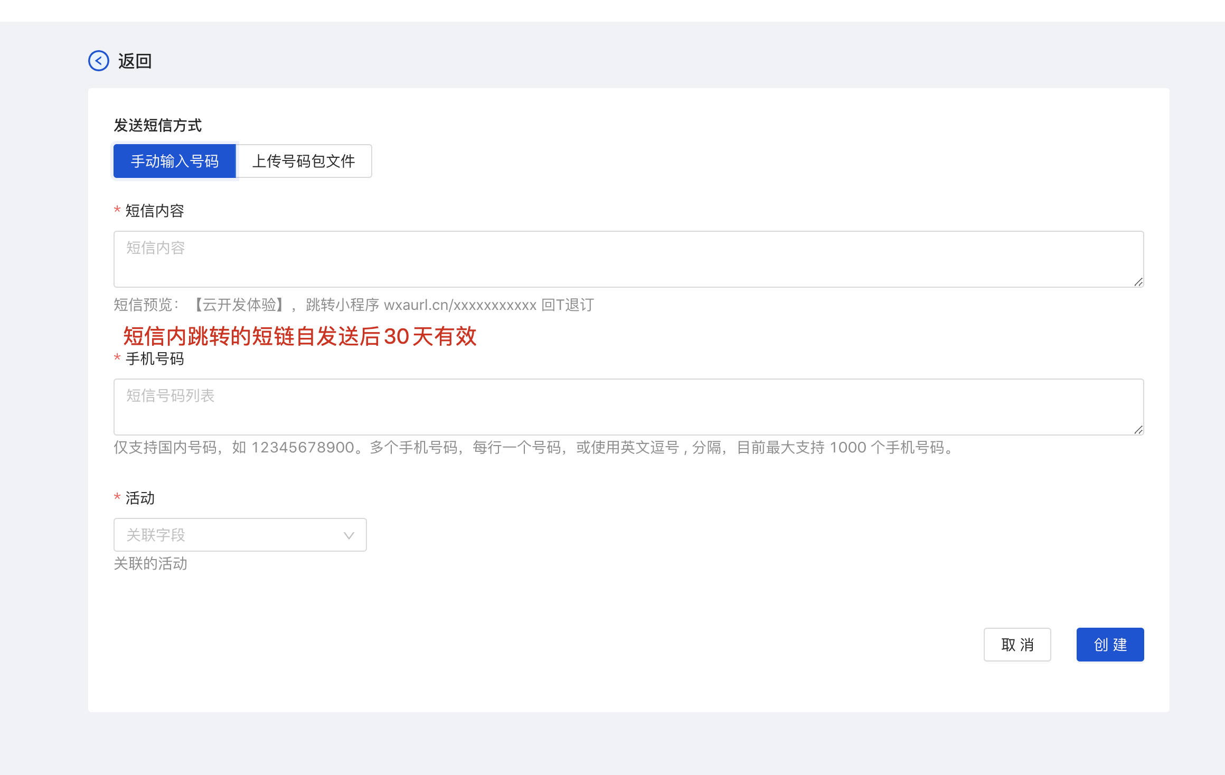Screen dimensions: 1225x775
Task: Focus the 短信号码列表 text area
Action: click(628, 407)
